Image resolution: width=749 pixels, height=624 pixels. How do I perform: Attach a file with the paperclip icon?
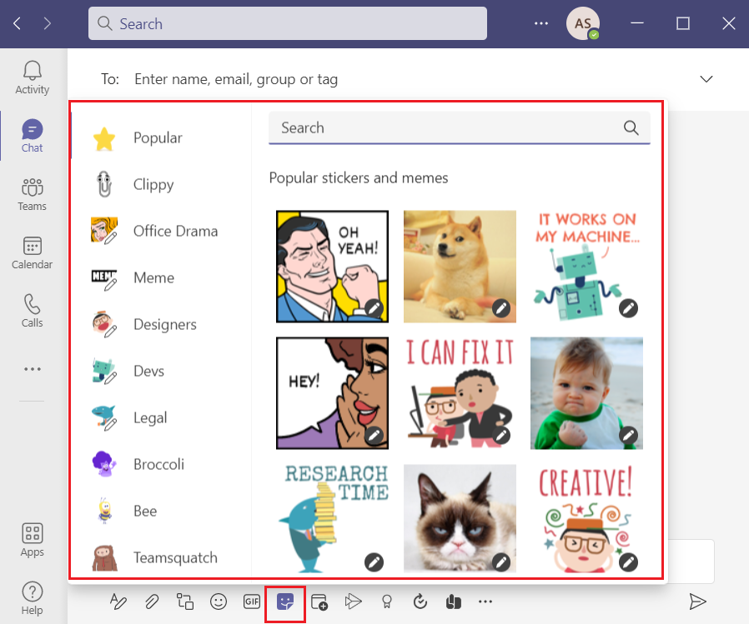(152, 602)
